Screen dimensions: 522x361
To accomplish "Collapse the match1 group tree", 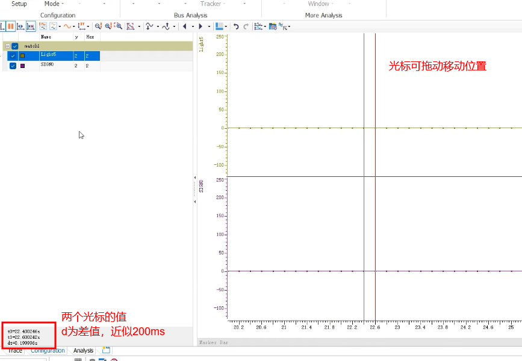I will click(7, 46).
